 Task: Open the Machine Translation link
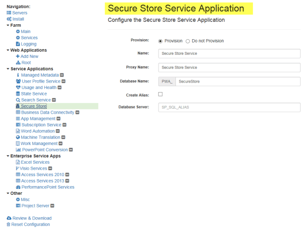(x=41, y=137)
